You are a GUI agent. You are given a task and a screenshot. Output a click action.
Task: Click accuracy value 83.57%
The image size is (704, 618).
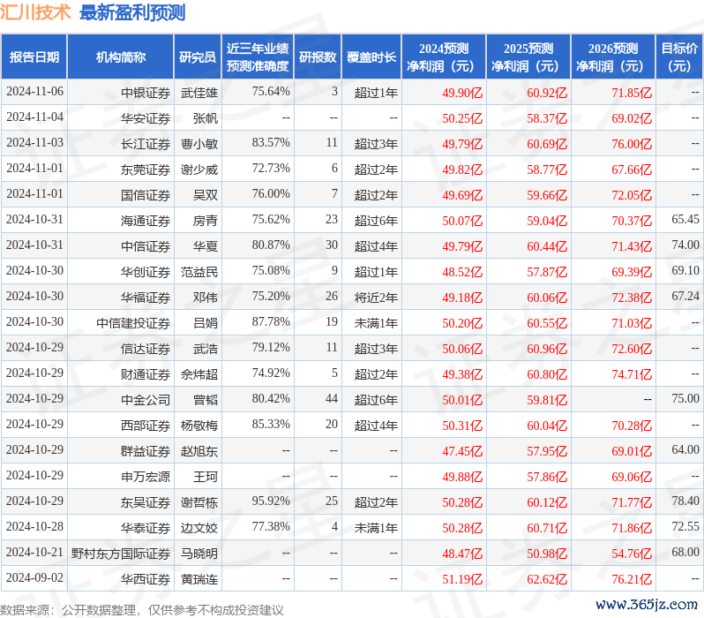point(271,142)
